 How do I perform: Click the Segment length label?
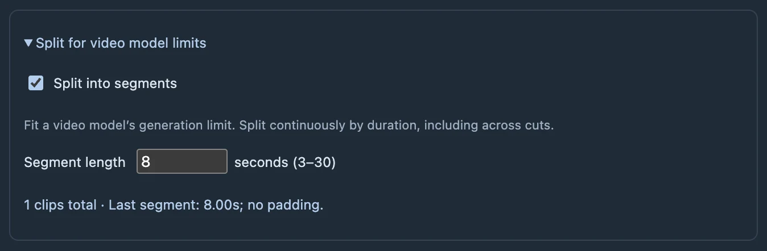tap(75, 162)
